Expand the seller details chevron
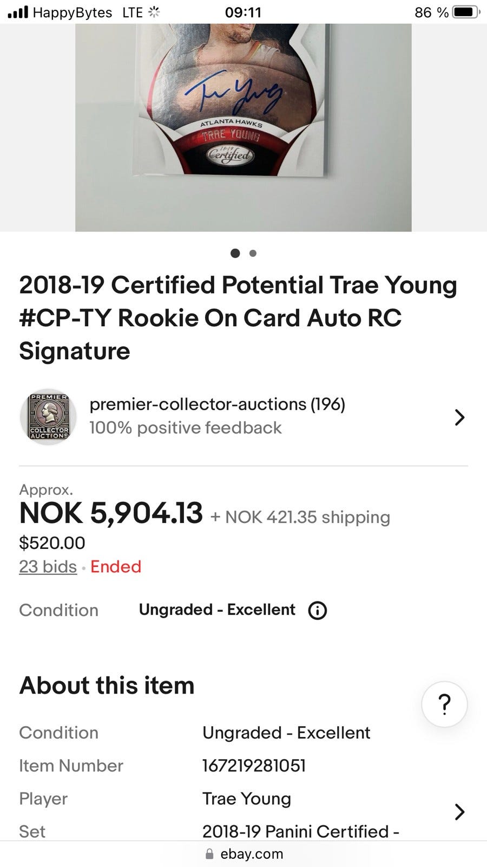 coord(459,417)
